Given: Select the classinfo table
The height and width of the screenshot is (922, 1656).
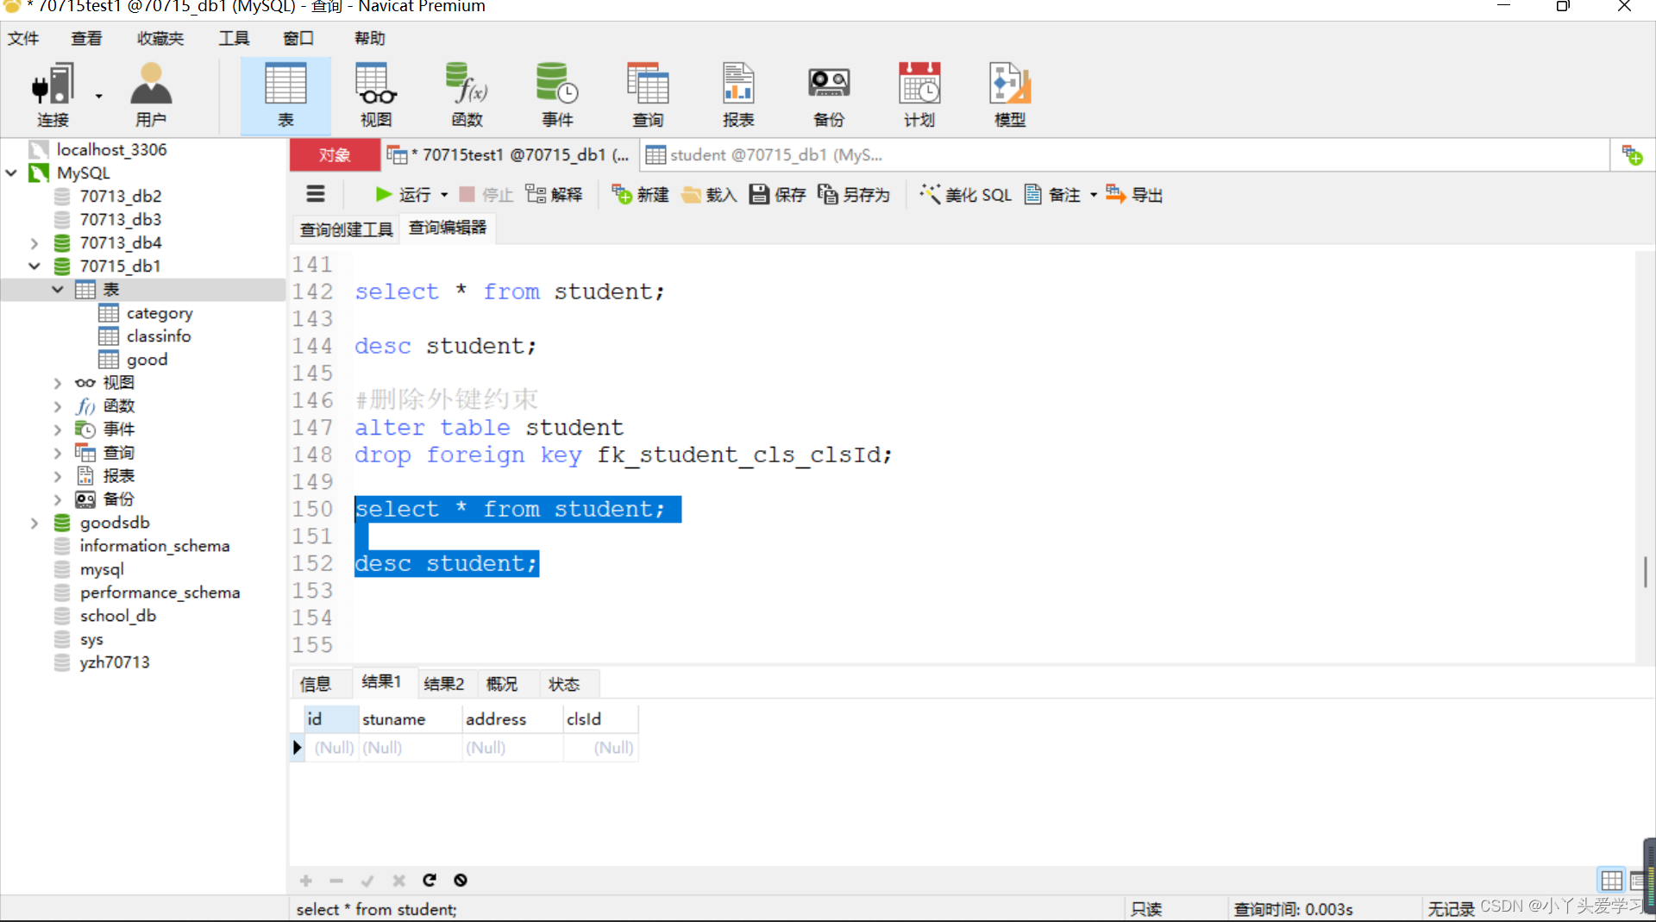Looking at the screenshot, I should 159,336.
